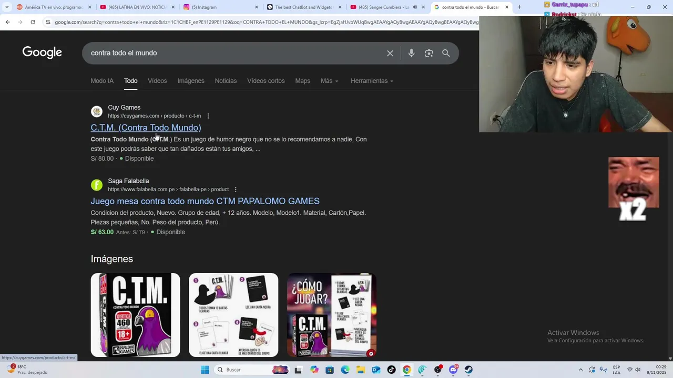Mute the Sangre Cumbiera tab audio icon
The width and height of the screenshot is (673, 378).
tap(415, 7)
